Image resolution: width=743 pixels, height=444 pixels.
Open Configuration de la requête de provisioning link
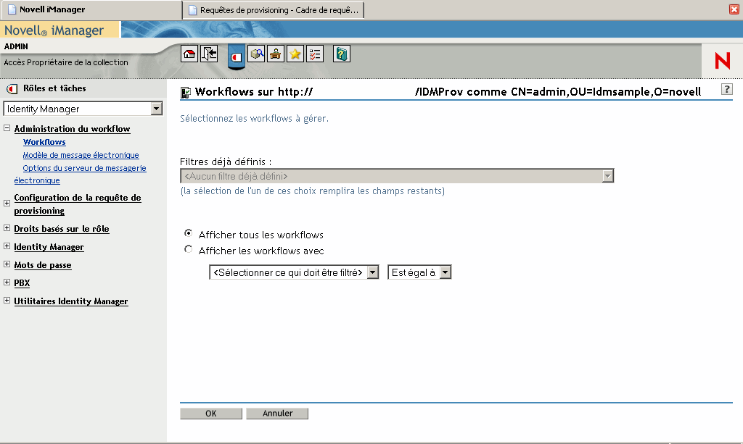coord(77,204)
